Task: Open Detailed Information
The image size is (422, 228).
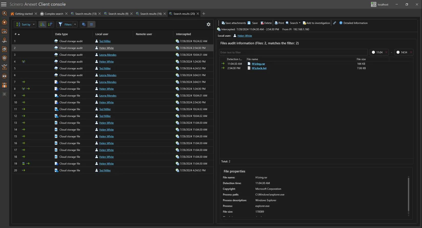Action: point(353,23)
